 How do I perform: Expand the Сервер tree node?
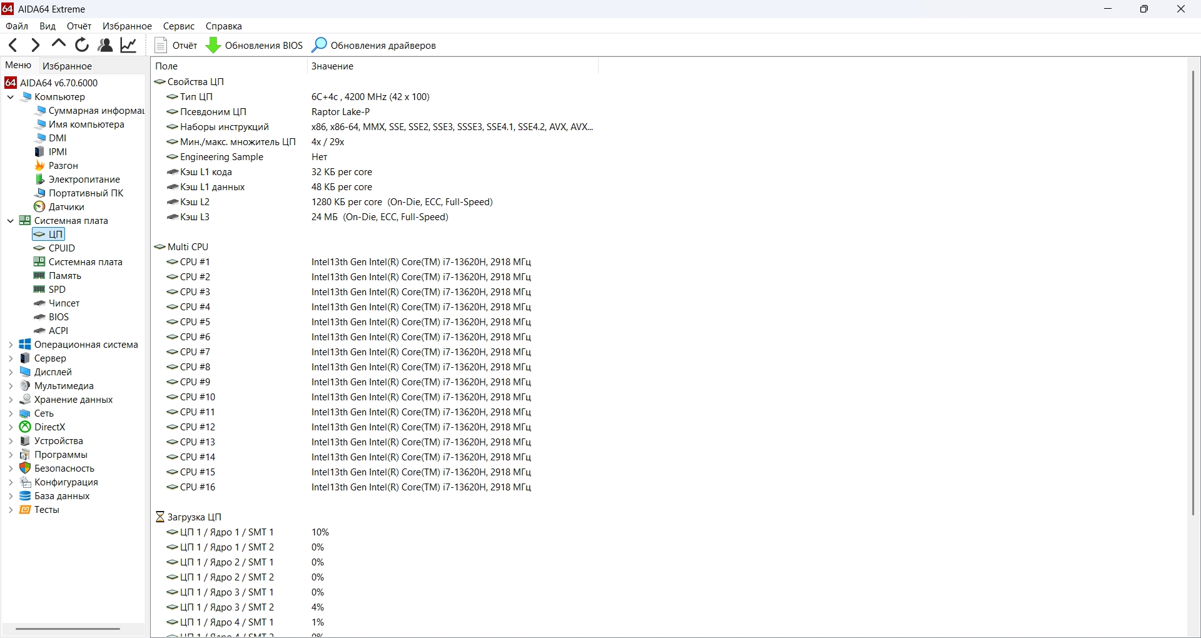(x=11, y=358)
